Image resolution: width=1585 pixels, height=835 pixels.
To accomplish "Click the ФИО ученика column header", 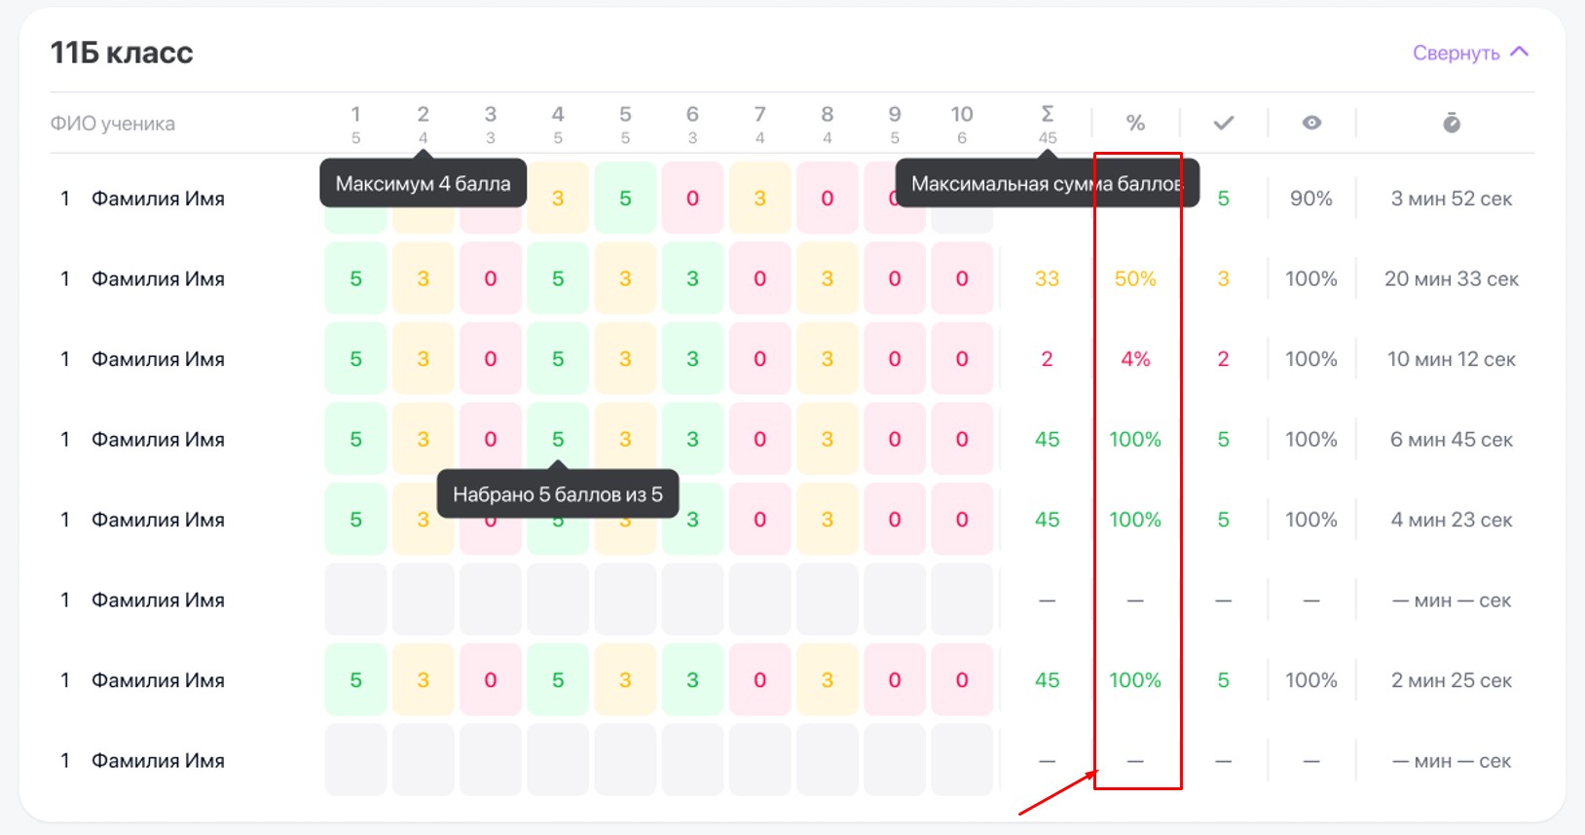I will (x=113, y=124).
